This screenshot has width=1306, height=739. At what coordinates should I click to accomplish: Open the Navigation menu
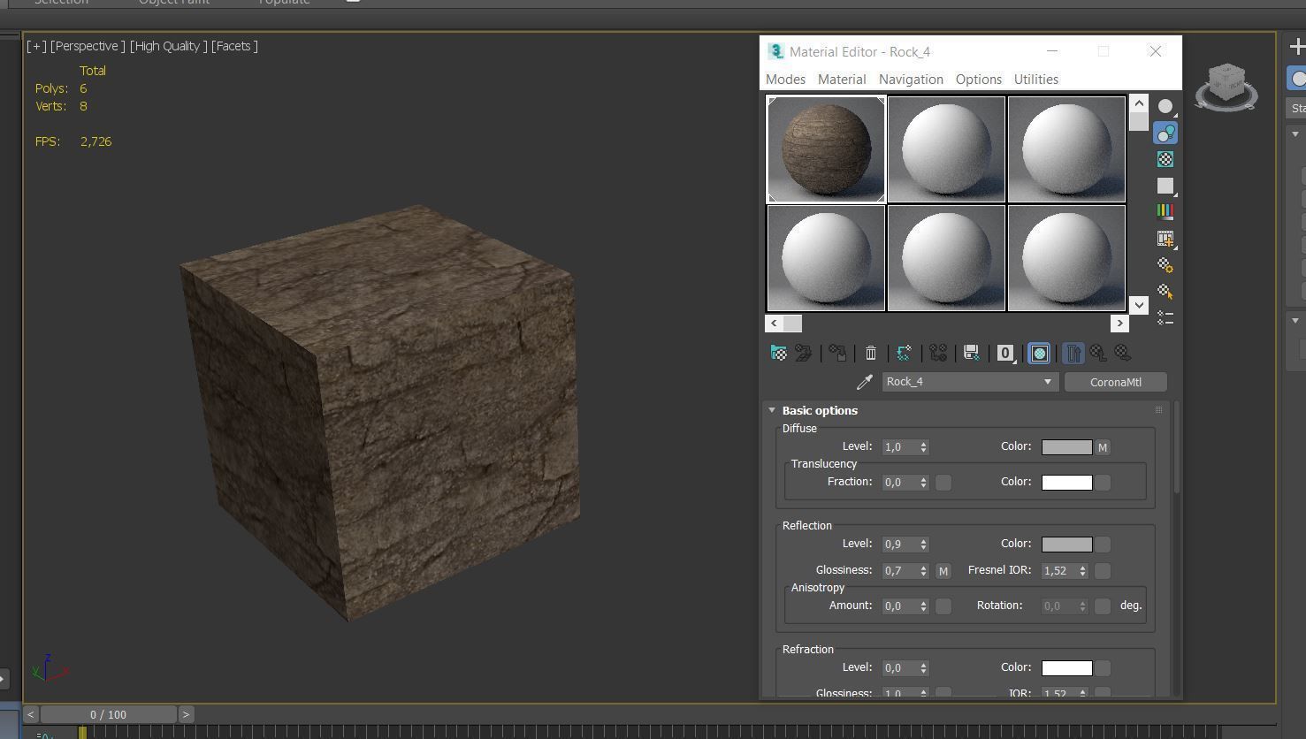click(x=911, y=80)
